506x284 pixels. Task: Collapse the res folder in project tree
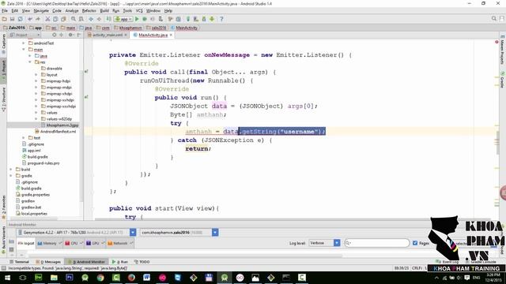coord(30,62)
